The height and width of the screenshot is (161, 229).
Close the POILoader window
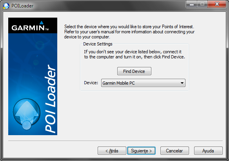pyautogui.click(x=217, y=4)
